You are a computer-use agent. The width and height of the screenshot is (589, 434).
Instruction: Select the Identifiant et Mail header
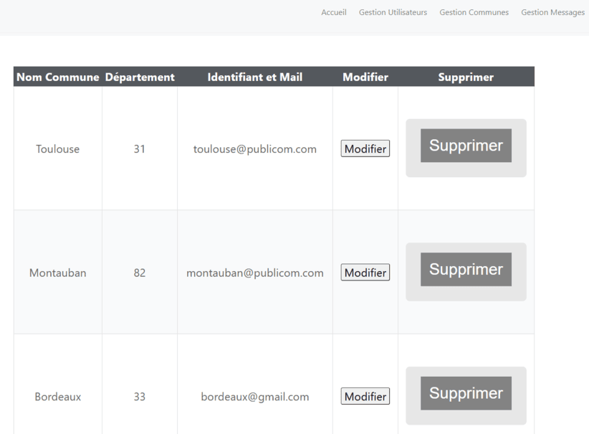pyautogui.click(x=254, y=77)
